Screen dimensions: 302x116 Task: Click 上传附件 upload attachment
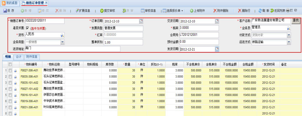tap(197, 11)
